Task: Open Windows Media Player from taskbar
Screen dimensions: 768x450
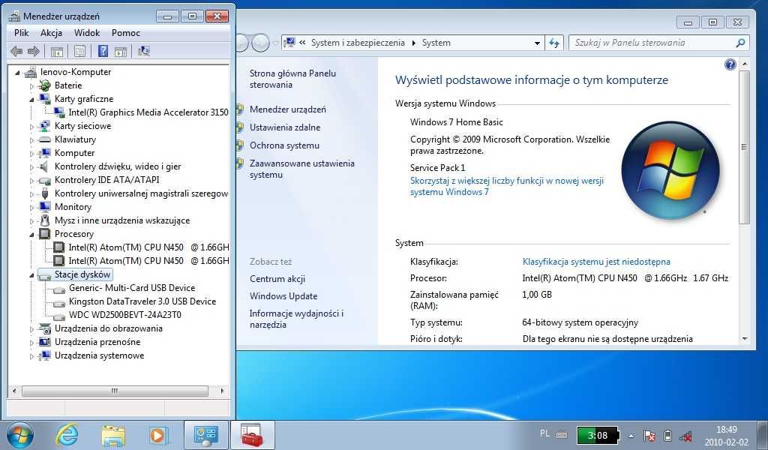Action: [157, 435]
